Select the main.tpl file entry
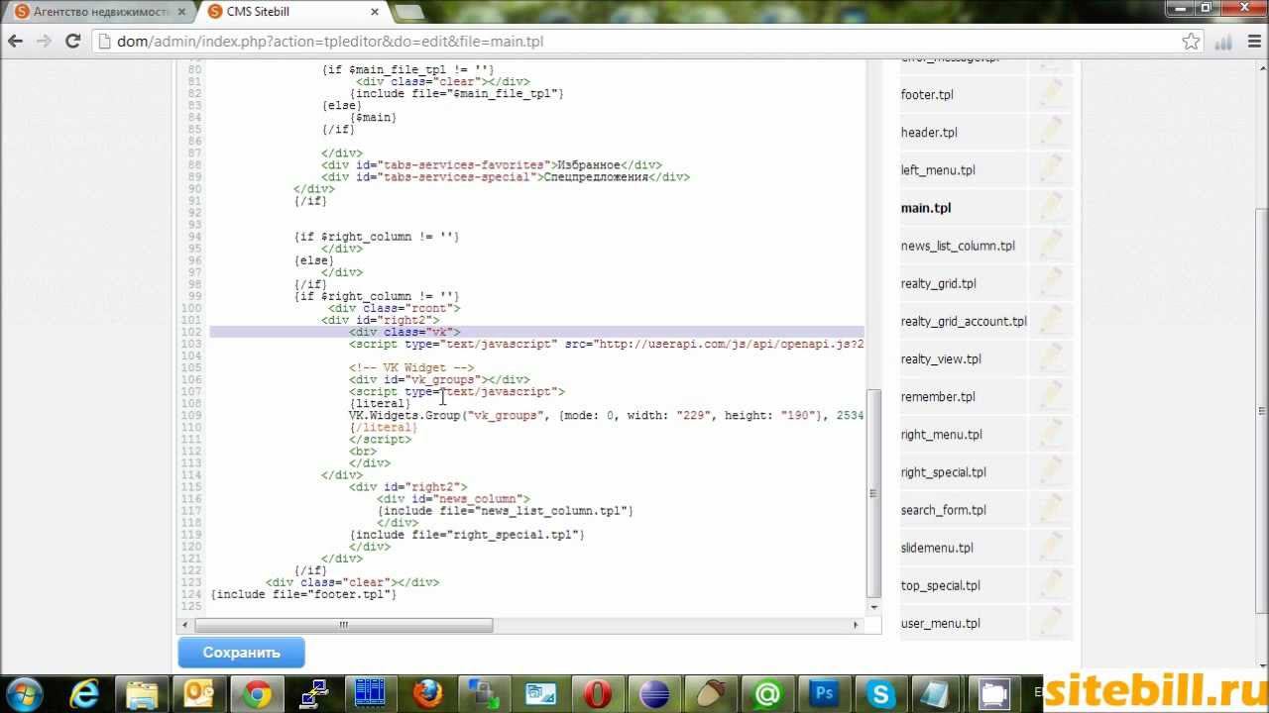The image size is (1269, 713). point(926,208)
